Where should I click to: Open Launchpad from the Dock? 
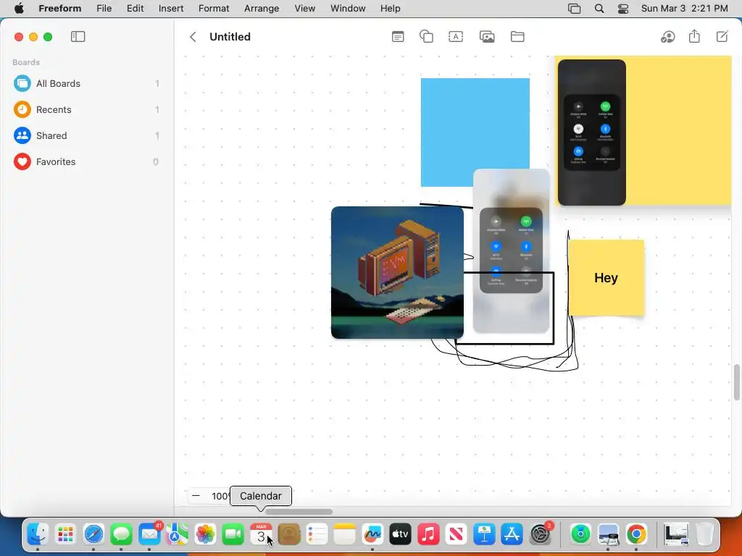[65, 535]
